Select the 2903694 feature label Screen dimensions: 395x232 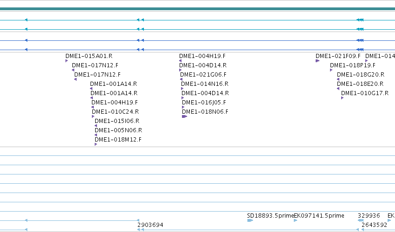(150, 225)
